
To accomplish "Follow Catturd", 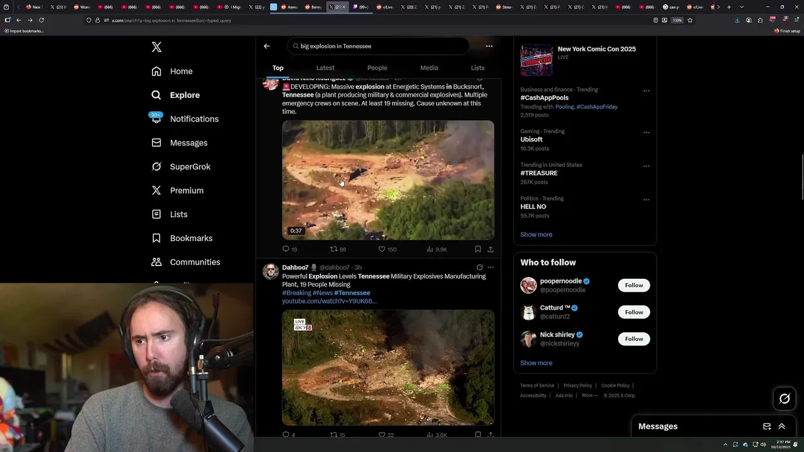I will pos(634,312).
